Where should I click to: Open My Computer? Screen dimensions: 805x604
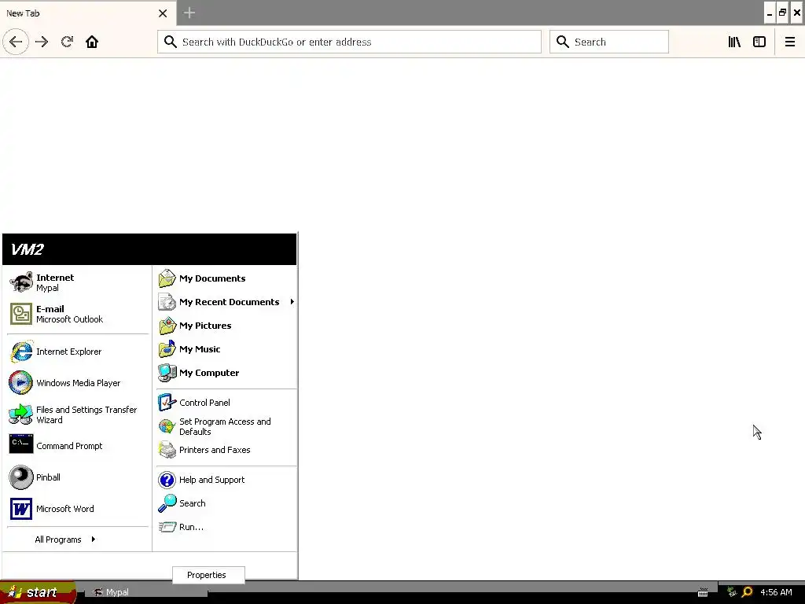click(x=226, y=373)
